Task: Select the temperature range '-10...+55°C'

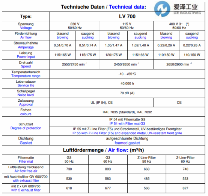Action: (x=127, y=74)
